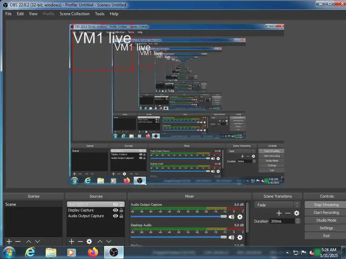Move source up with arrow icon

[100, 241]
